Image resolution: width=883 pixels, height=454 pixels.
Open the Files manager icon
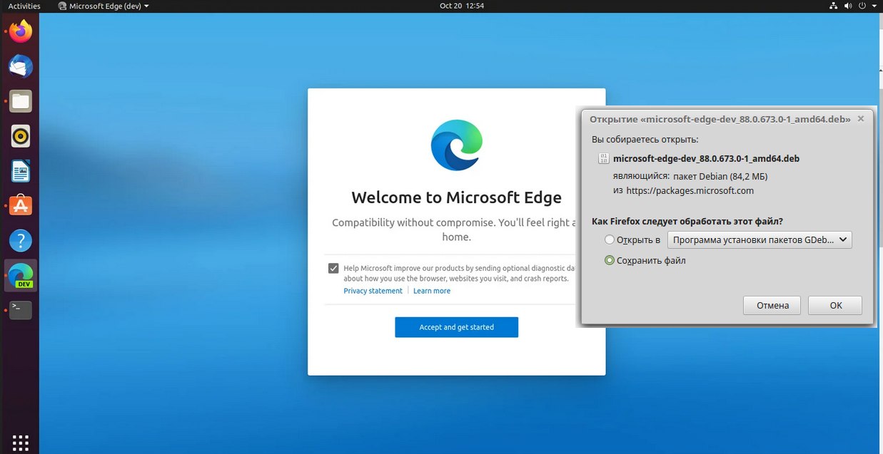(x=21, y=101)
